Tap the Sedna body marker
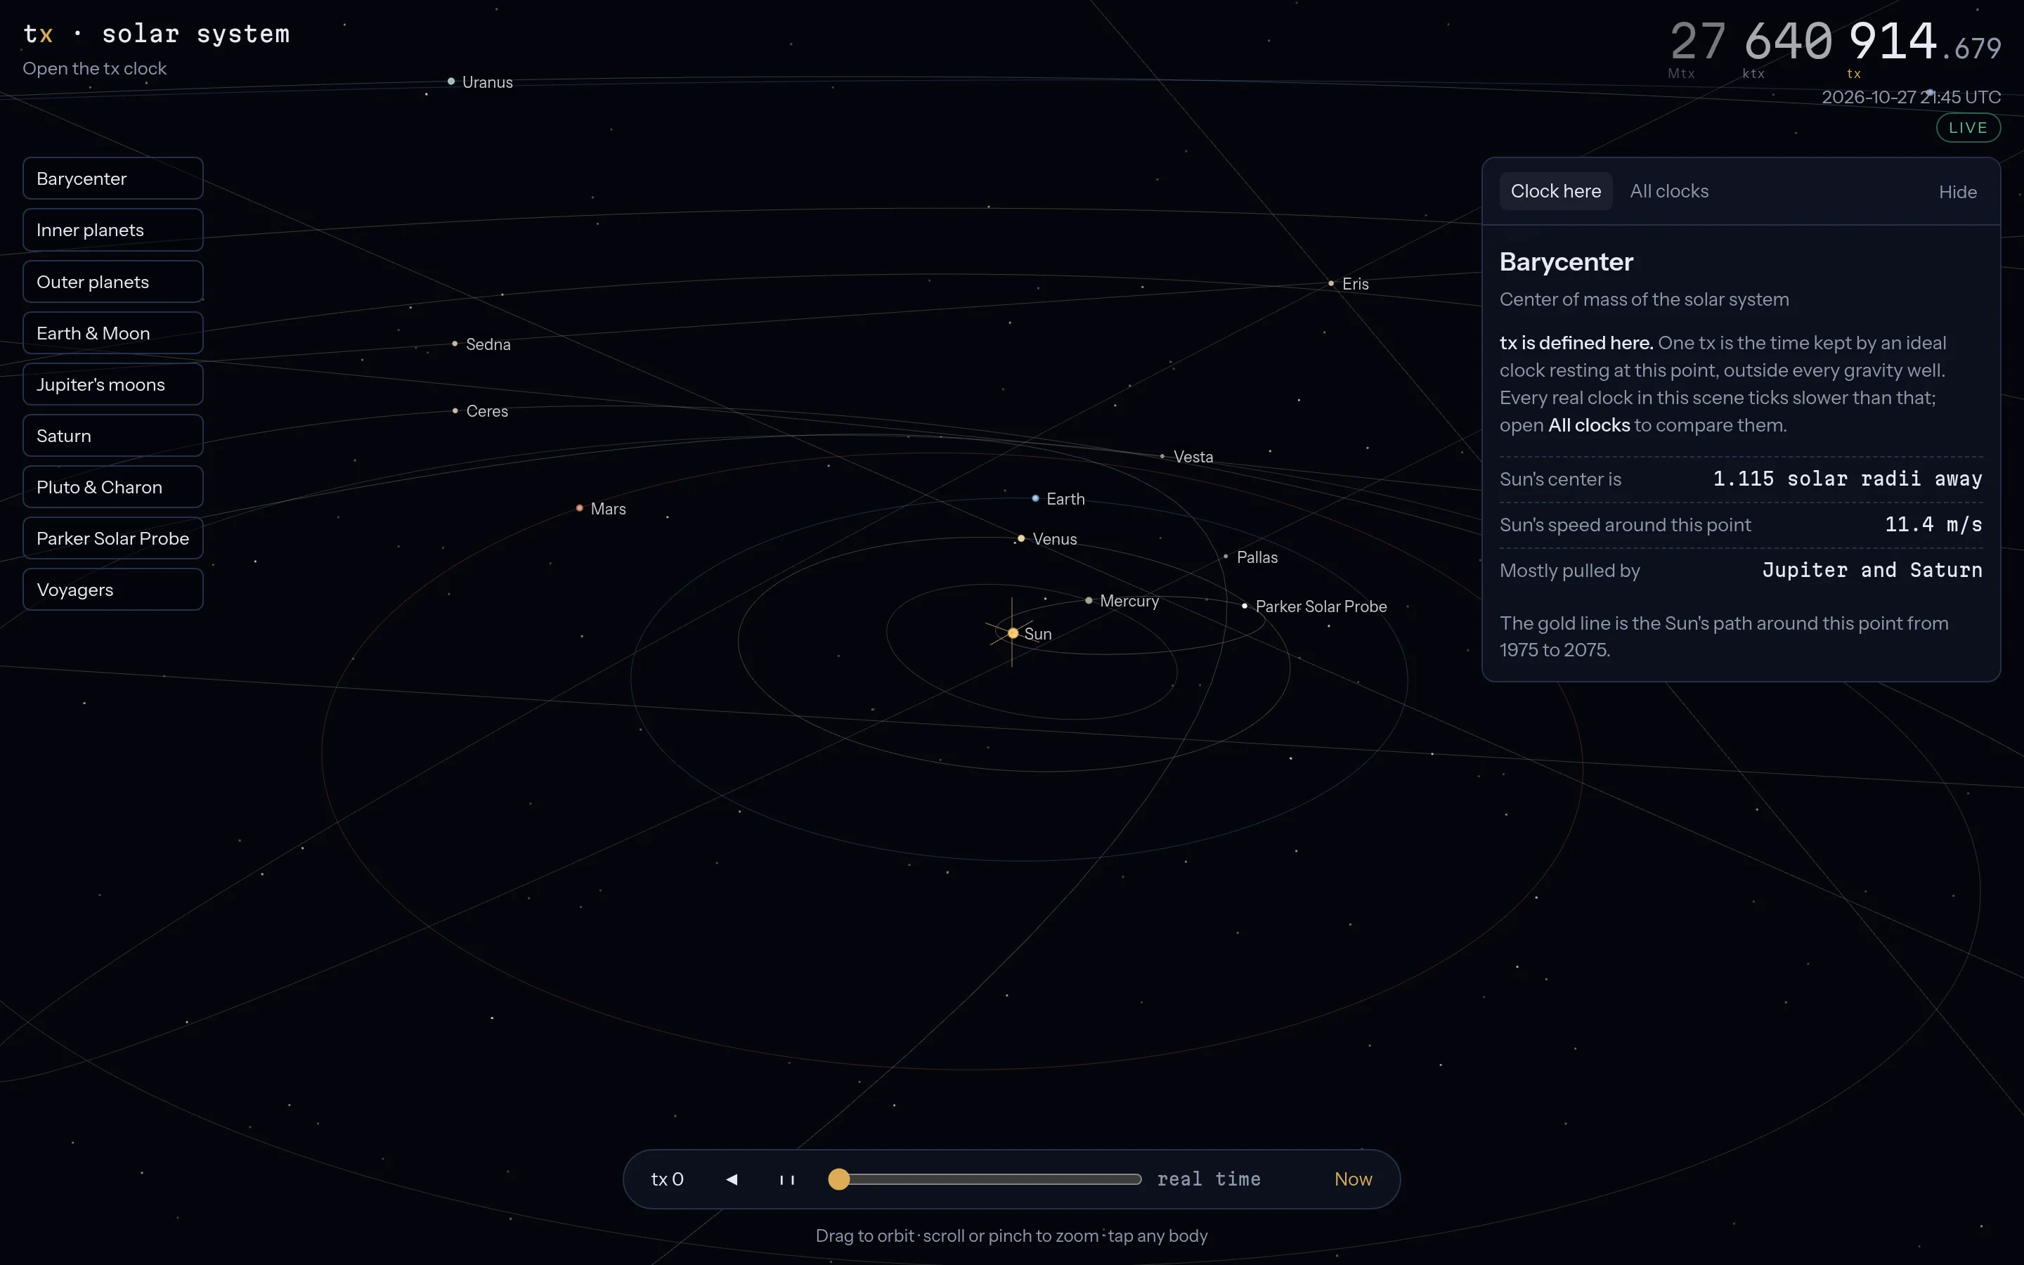Image resolution: width=2024 pixels, height=1265 pixels. coord(455,344)
